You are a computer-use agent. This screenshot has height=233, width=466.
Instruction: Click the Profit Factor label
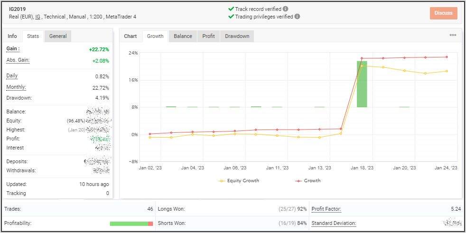326,209
